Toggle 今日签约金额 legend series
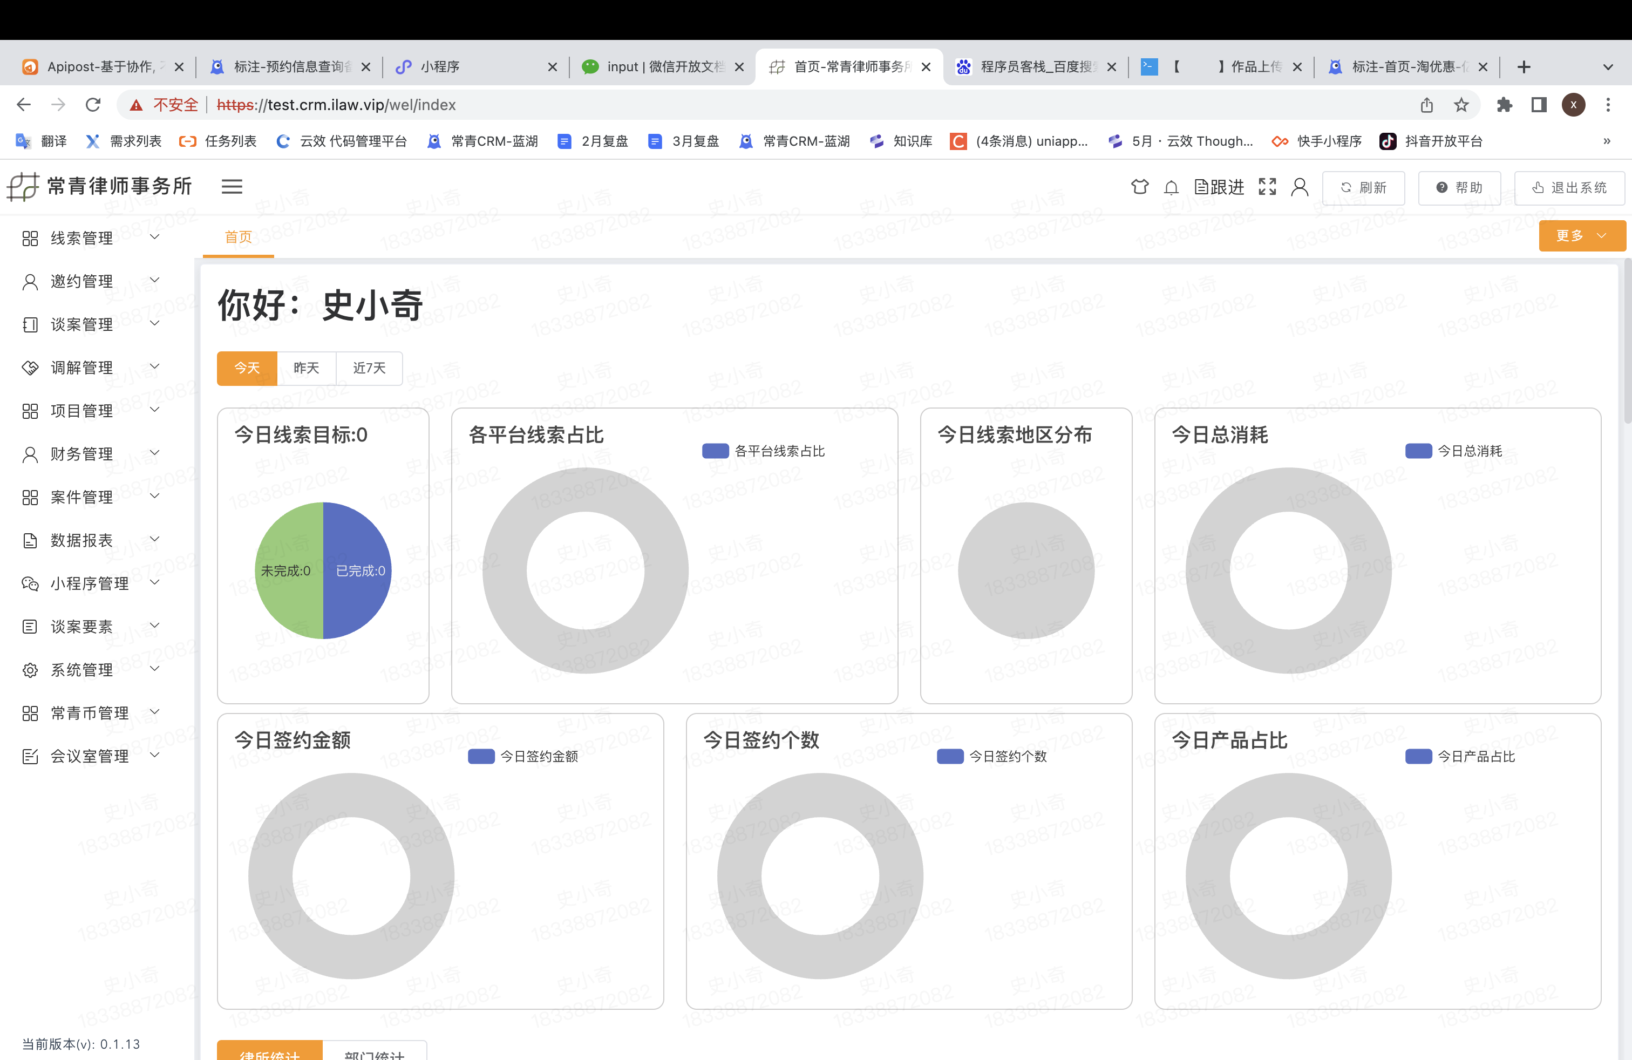 coord(523,756)
